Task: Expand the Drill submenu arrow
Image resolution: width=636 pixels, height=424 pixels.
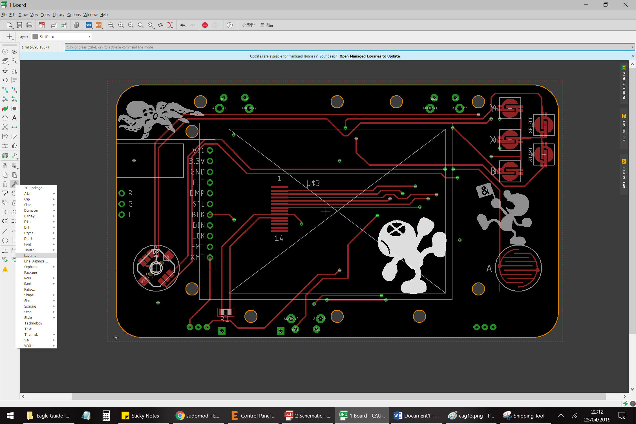Action: (x=54, y=228)
